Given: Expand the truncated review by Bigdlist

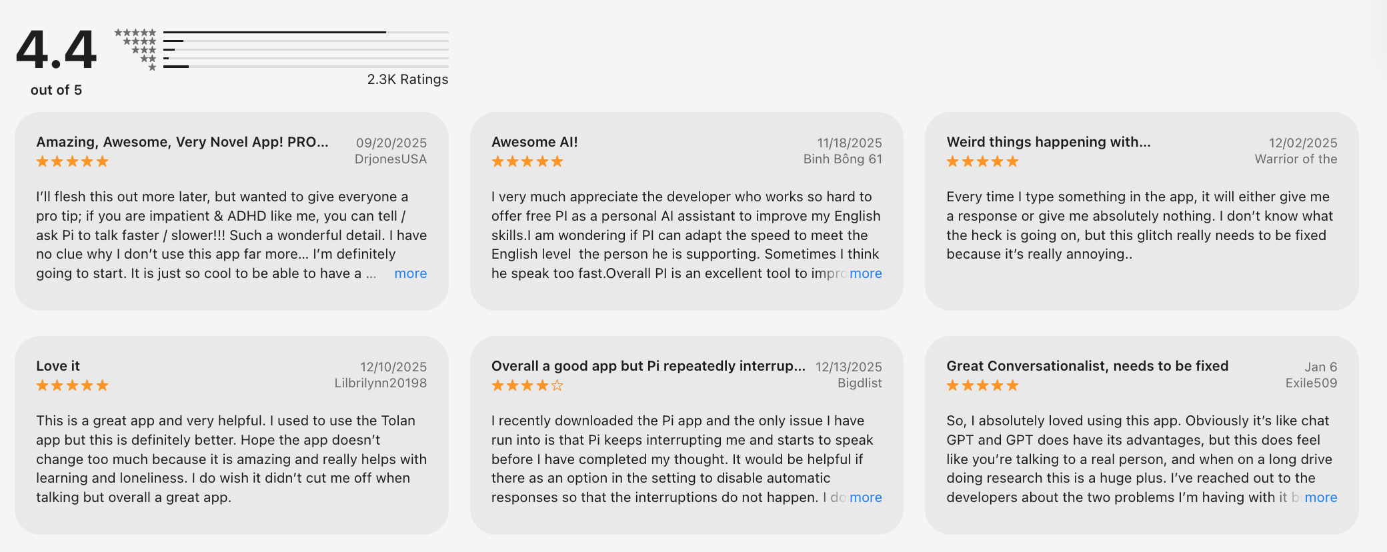Looking at the screenshot, I should pos(866,497).
